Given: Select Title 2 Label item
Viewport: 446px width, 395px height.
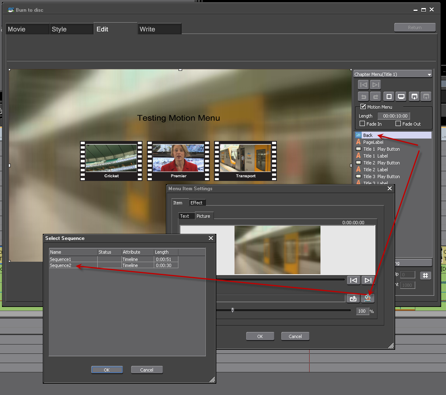Looking at the screenshot, I should point(393,169).
